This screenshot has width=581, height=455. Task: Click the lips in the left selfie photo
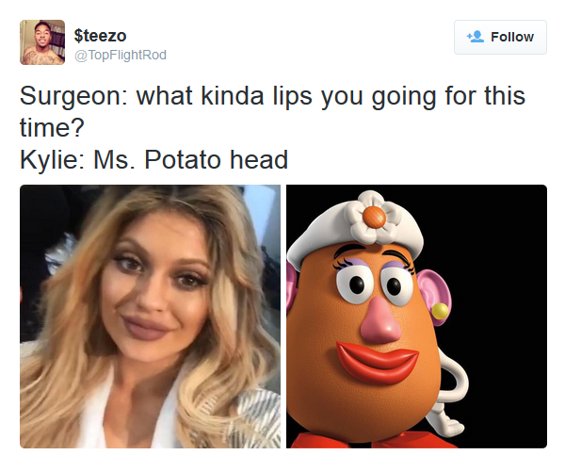pyautogui.click(x=148, y=328)
